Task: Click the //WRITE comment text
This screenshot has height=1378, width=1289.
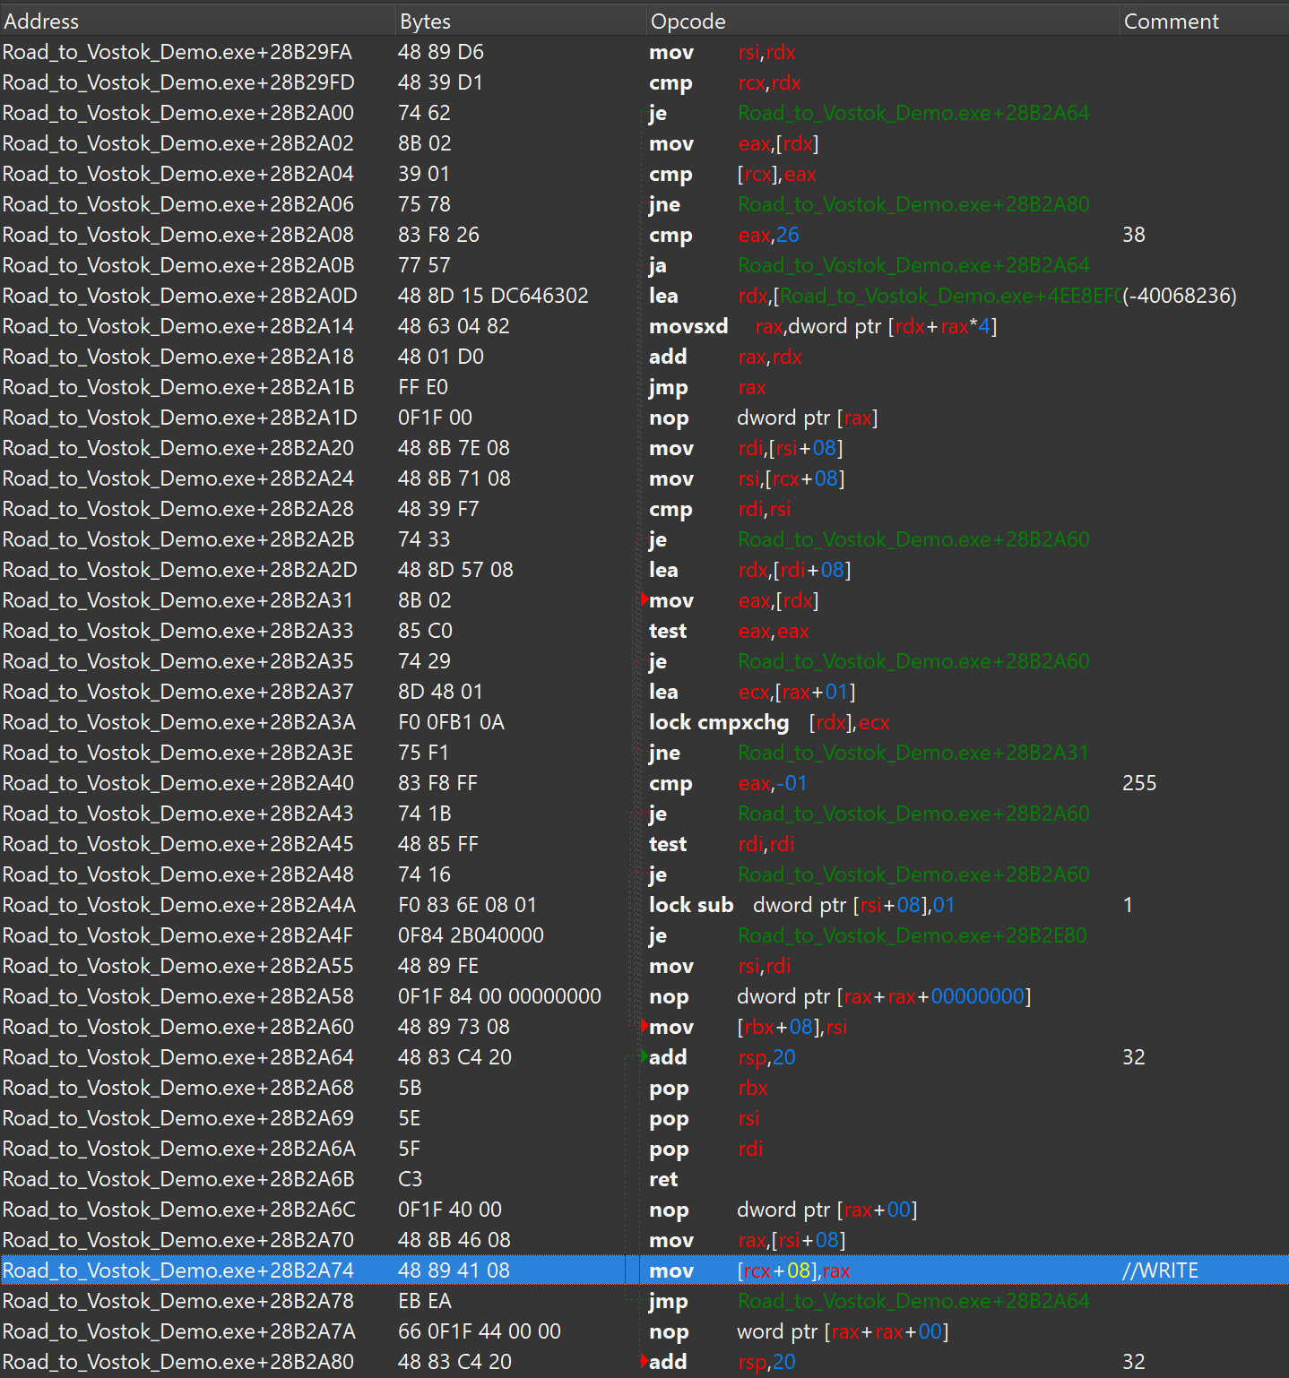Action: tap(1160, 1270)
